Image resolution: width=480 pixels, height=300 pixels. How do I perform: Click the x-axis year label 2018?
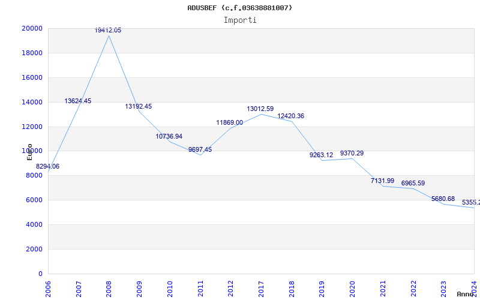click(x=292, y=289)
